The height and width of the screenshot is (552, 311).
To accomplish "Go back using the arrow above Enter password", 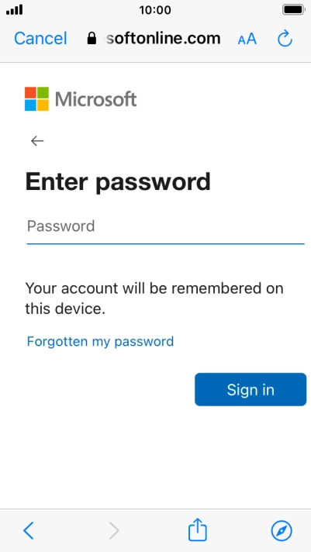I will tap(37, 141).
